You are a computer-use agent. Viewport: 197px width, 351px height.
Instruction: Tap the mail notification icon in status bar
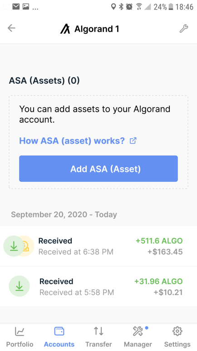[x=16, y=7]
